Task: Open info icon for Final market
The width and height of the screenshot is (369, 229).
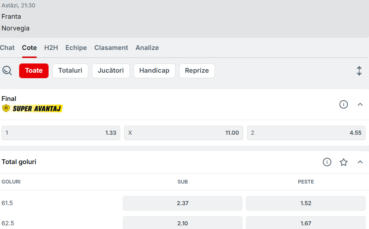Action: click(x=343, y=105)
